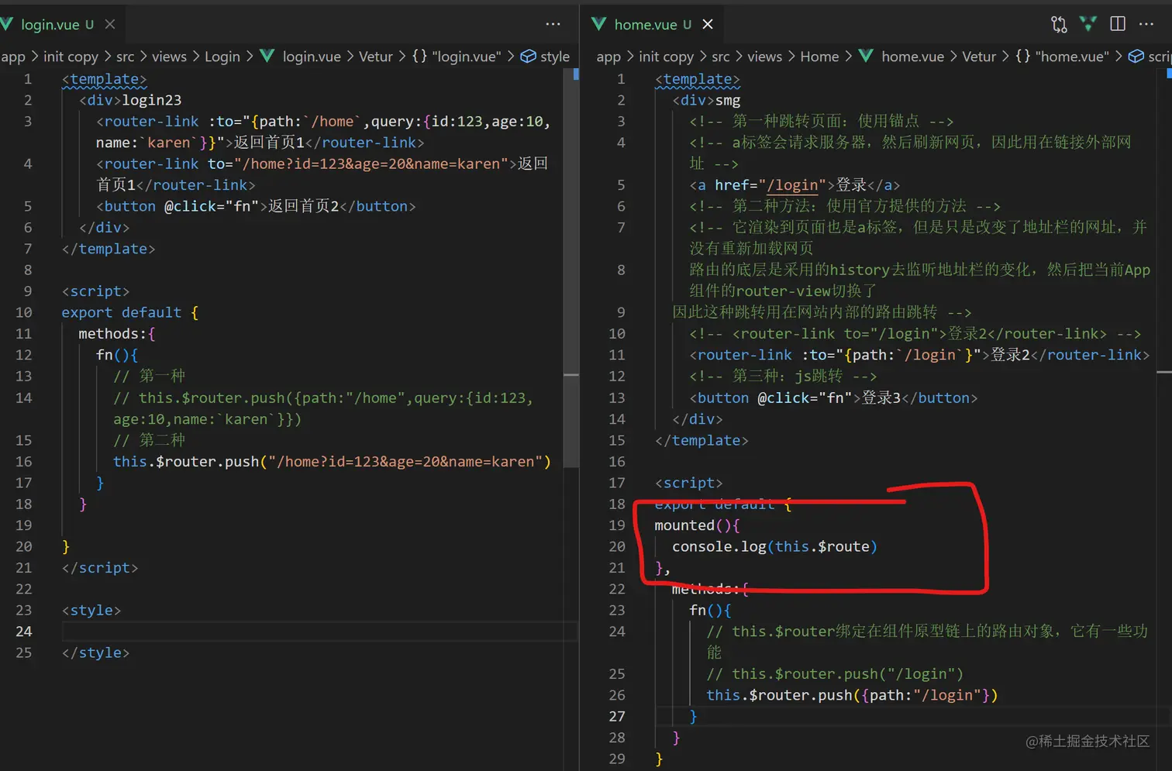Image resolution: width=1172 pixels, height=771 pixels.
Task: Click the Vue icon on the login.vue tab
Action: tap(6, 24)
